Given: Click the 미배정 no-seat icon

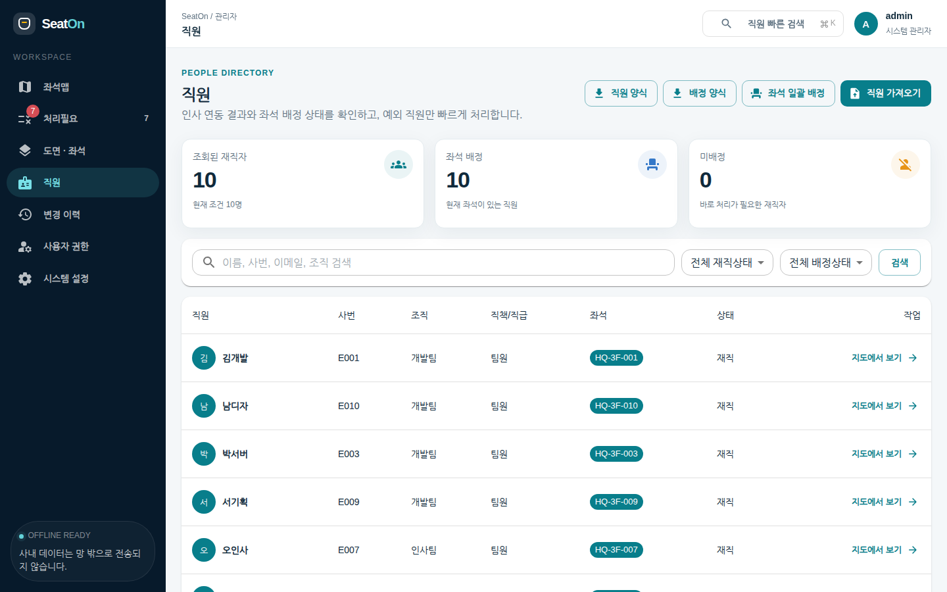Looking at the screenshot, I should [906, 164].
